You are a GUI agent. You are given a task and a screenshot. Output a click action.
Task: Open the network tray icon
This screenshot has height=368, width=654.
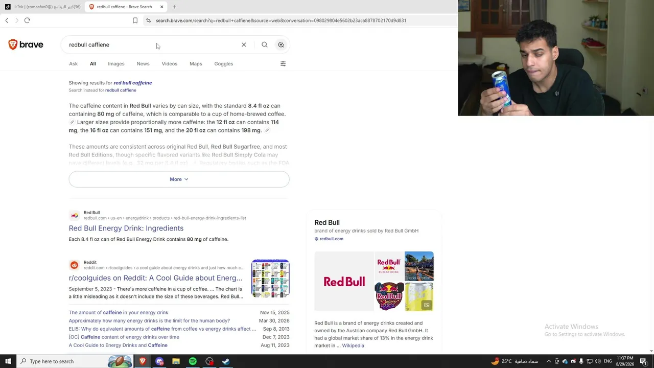590,361
